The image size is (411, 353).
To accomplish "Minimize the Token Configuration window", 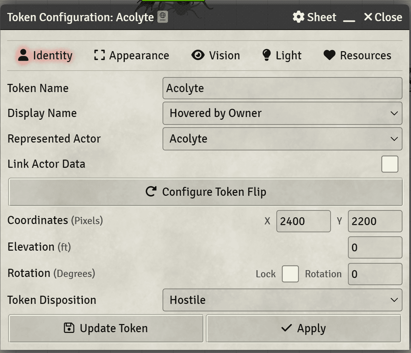I will [349, 18].
